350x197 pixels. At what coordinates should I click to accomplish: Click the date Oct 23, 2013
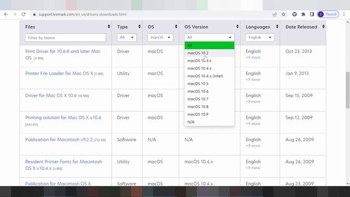click(x=299, y=51)
